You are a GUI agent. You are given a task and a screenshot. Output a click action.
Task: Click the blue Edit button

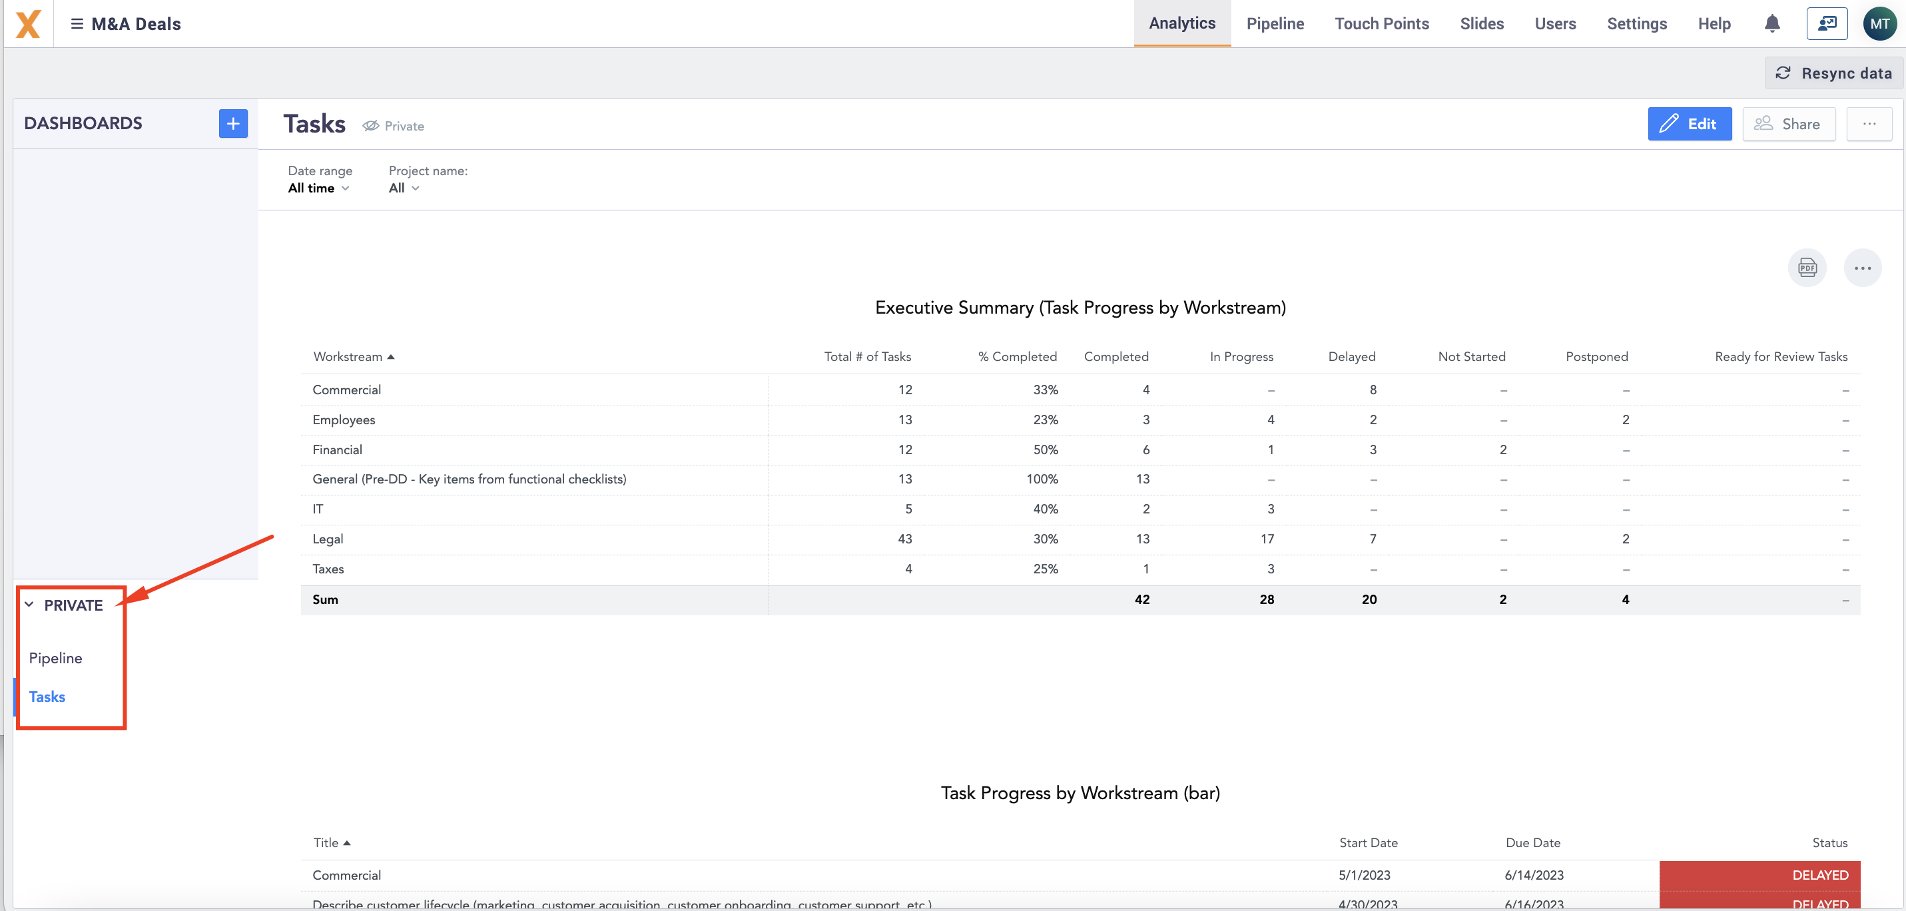pos(1689,124)
